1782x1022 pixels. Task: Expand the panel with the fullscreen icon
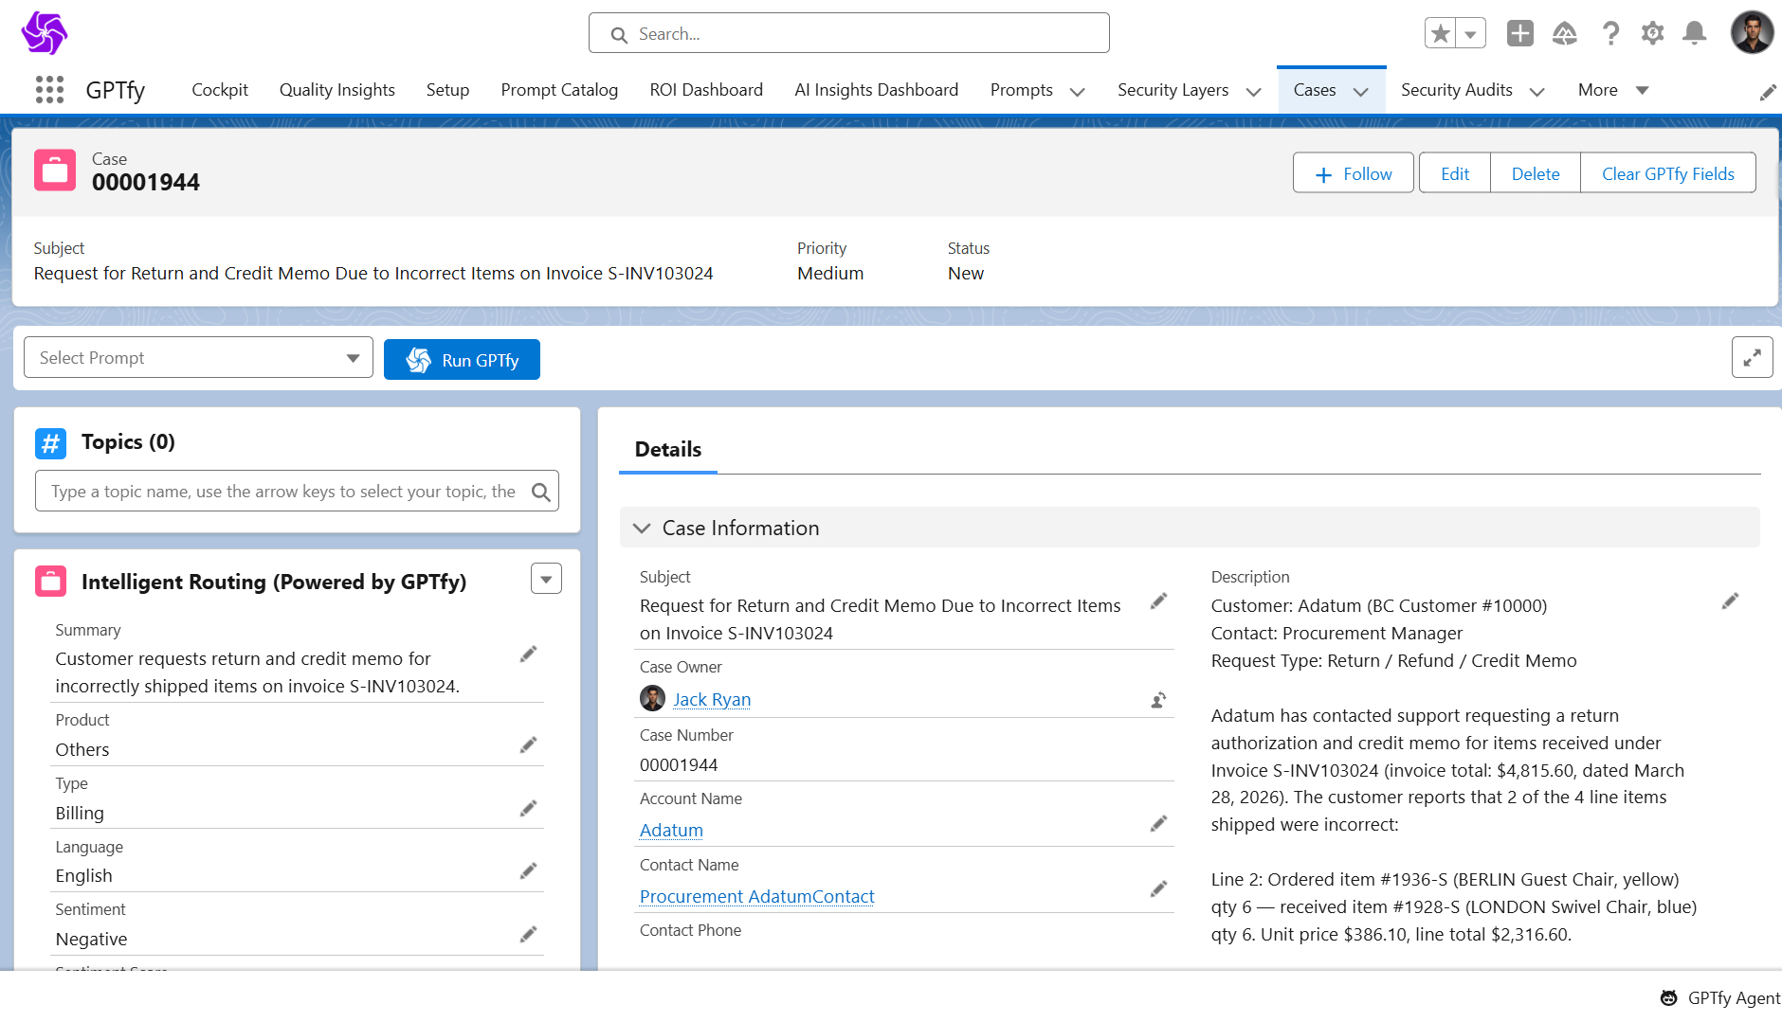pos(1752,357)
